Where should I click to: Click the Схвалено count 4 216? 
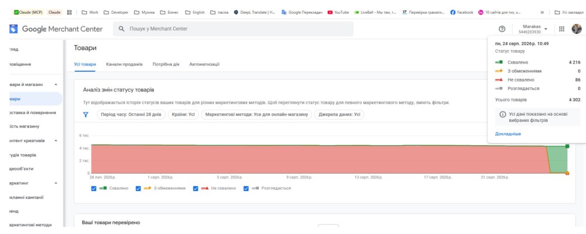[574, 62]
